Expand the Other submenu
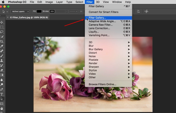The height and width of the screenshot is (113, 176). coord(108,77)
